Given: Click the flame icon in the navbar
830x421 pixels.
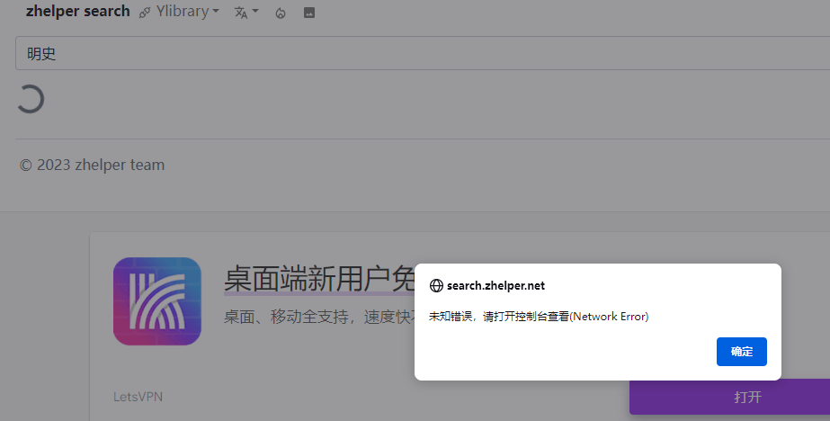Looking at the screenshot, I should [281, 13].
